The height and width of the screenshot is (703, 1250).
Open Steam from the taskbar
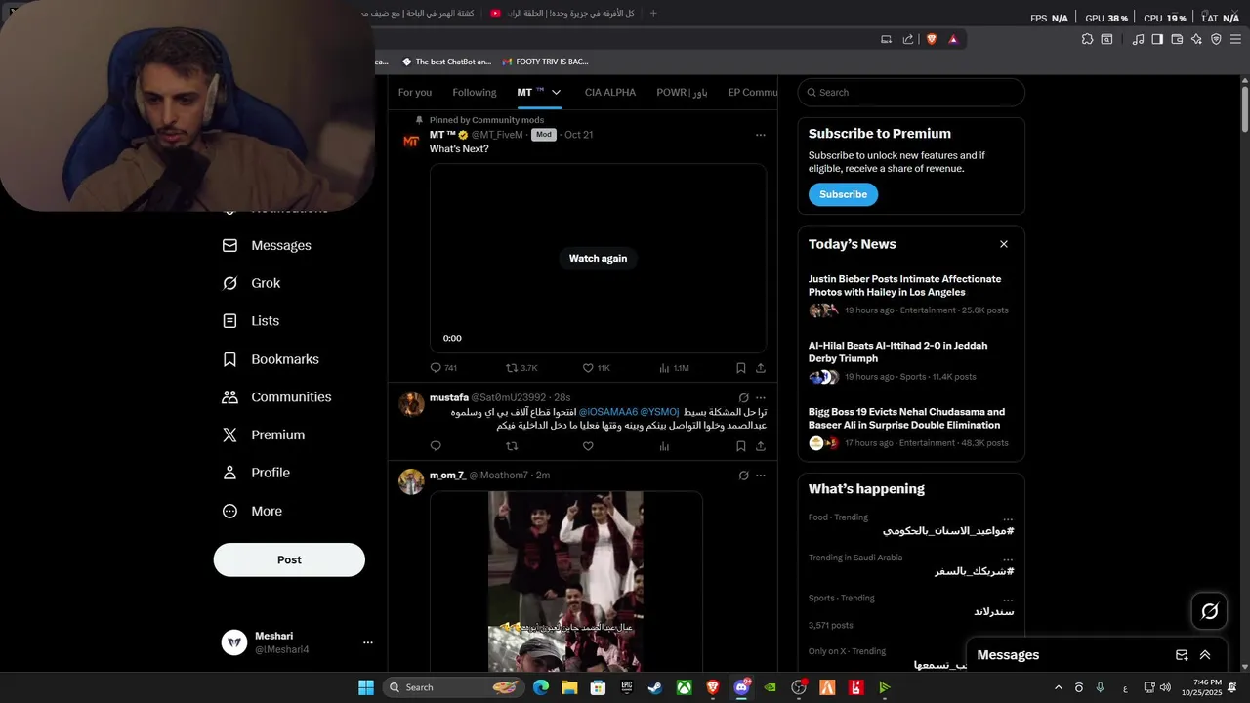click(654, 687)
